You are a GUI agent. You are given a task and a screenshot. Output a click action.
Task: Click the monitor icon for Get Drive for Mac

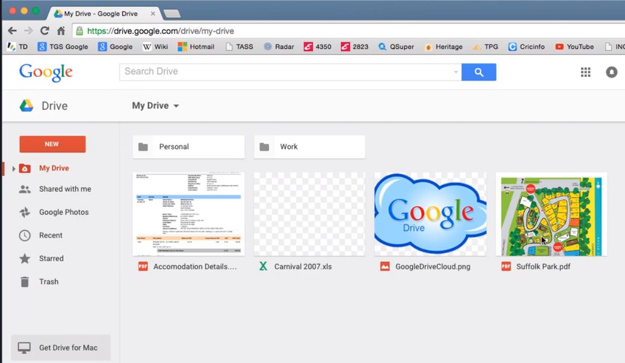pos(24,348)
